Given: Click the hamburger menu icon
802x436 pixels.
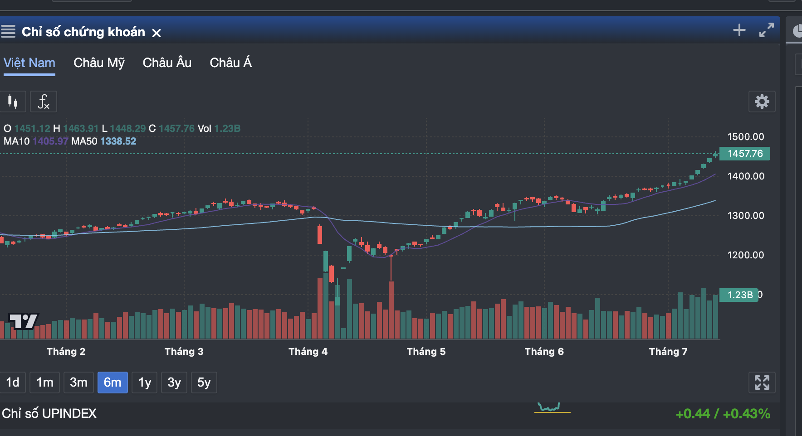Looking at the screenshot, I should tap(8, 32).
